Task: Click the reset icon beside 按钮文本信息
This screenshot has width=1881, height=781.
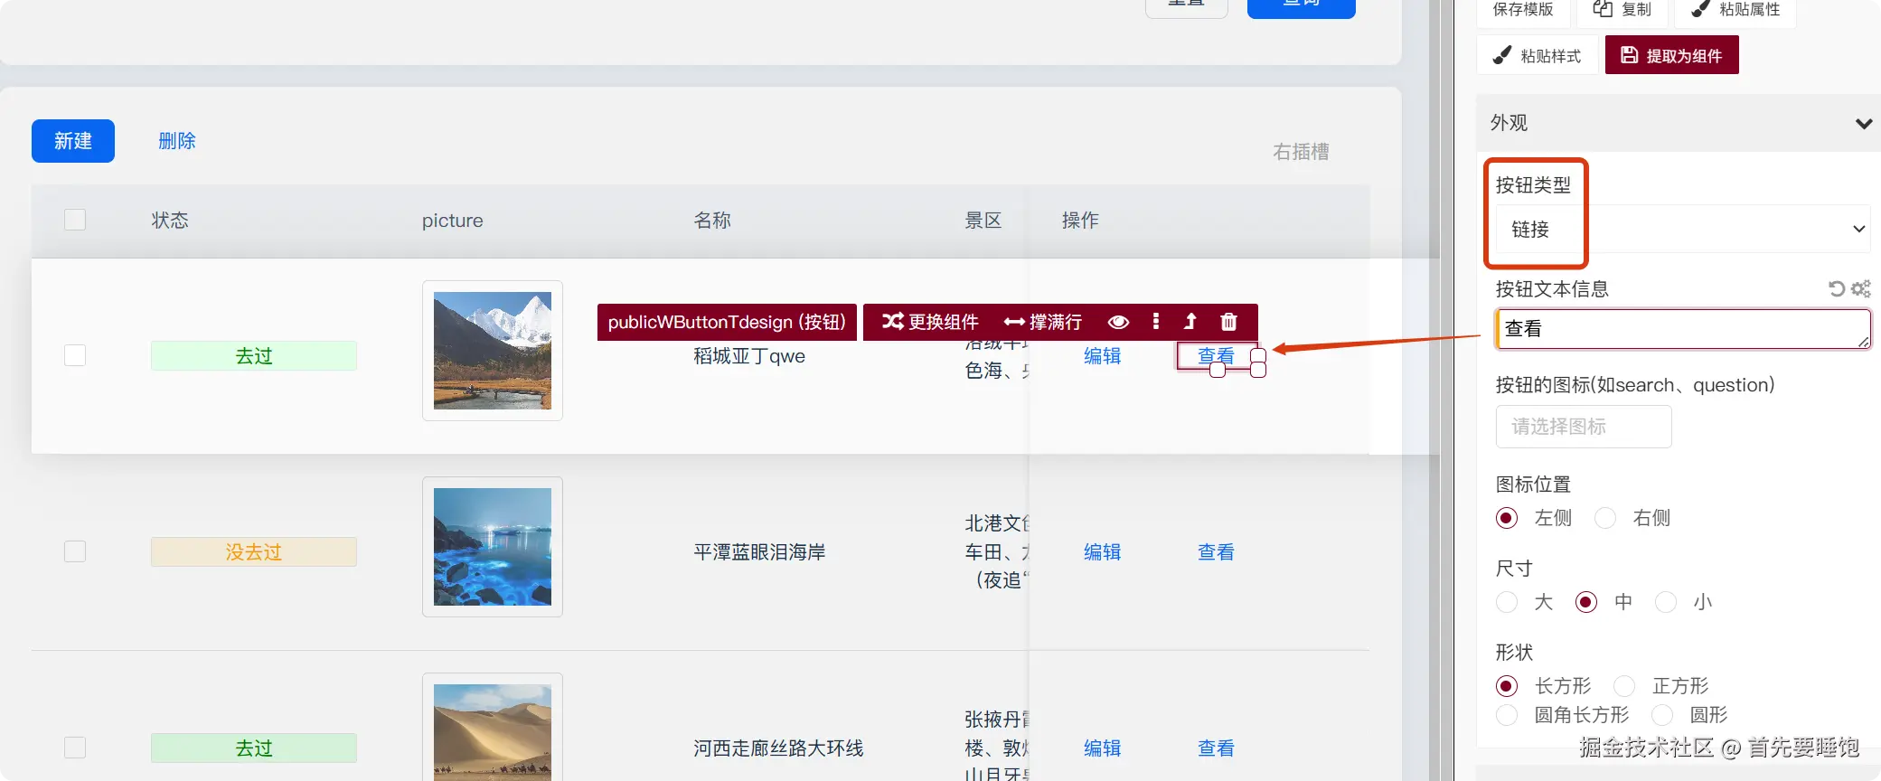Action: pos(1836,288)
